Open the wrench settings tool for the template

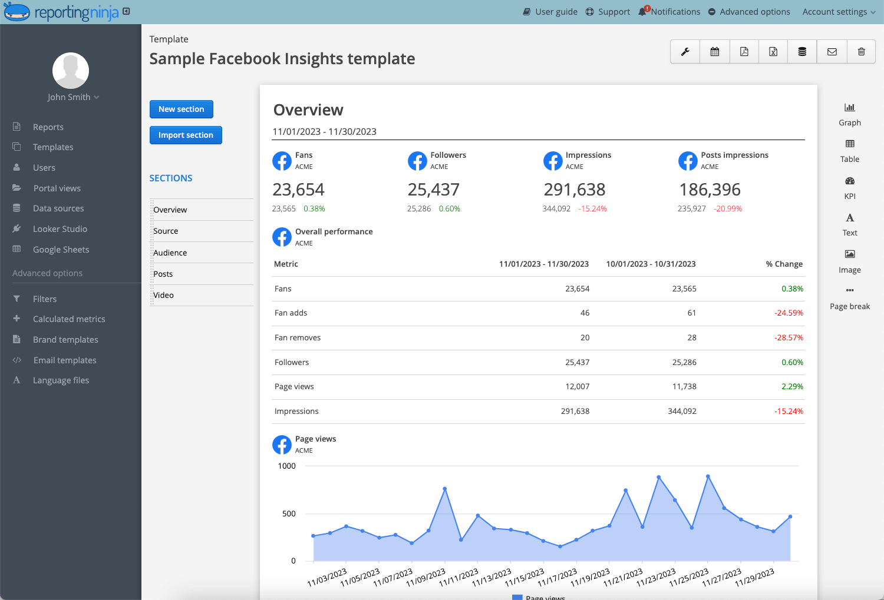coord(684,51)
